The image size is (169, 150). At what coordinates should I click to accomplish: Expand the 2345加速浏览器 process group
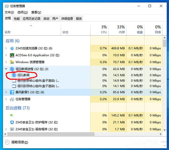click(x=6, y=48)
